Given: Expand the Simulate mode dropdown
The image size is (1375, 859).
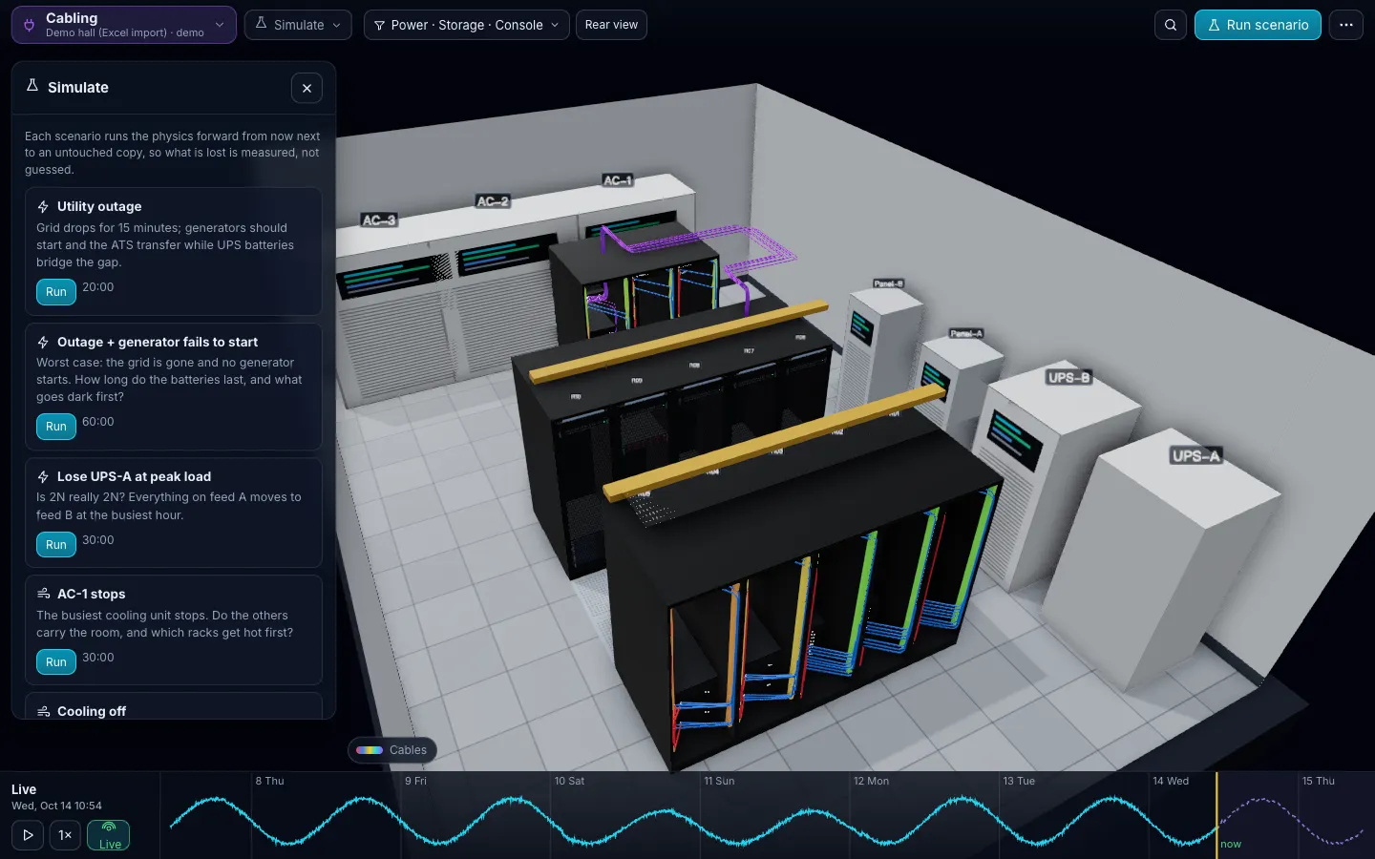Looking at the screenshot, I should click(x=298, y=25).
